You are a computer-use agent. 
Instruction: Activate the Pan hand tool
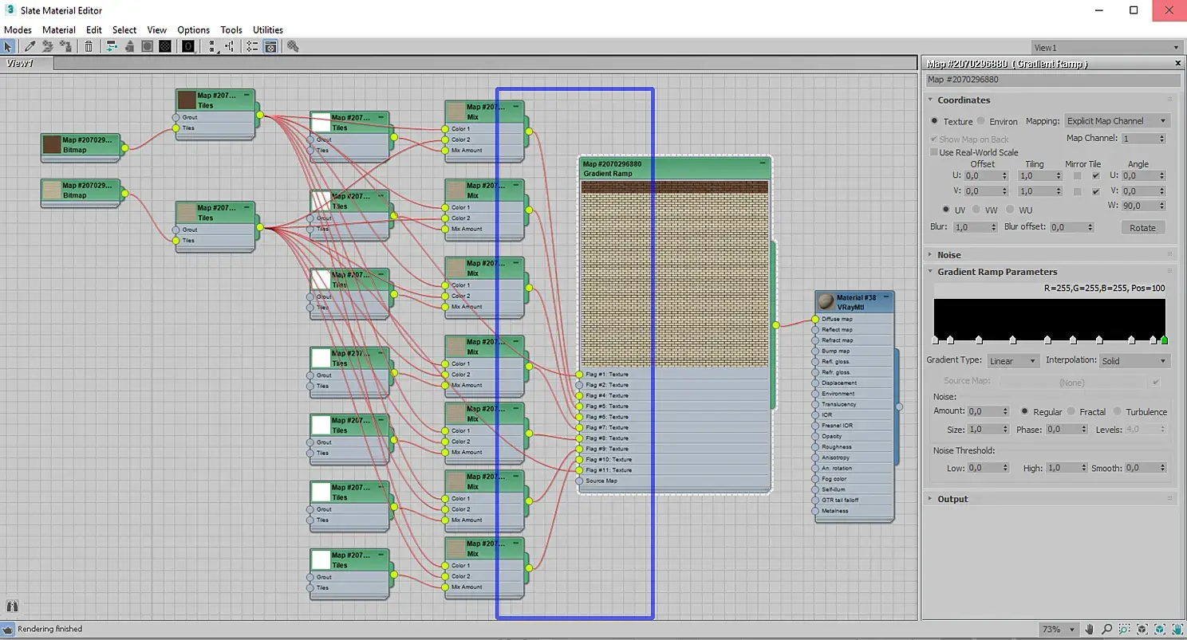point(1090,630)
